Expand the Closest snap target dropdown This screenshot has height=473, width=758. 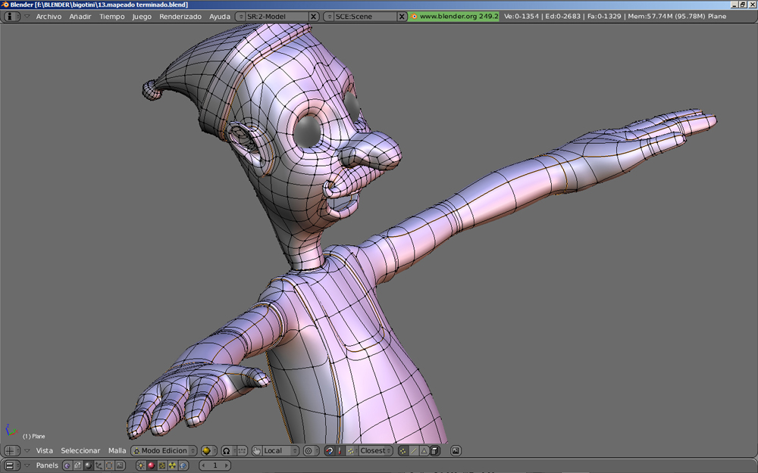click(371, 450)
